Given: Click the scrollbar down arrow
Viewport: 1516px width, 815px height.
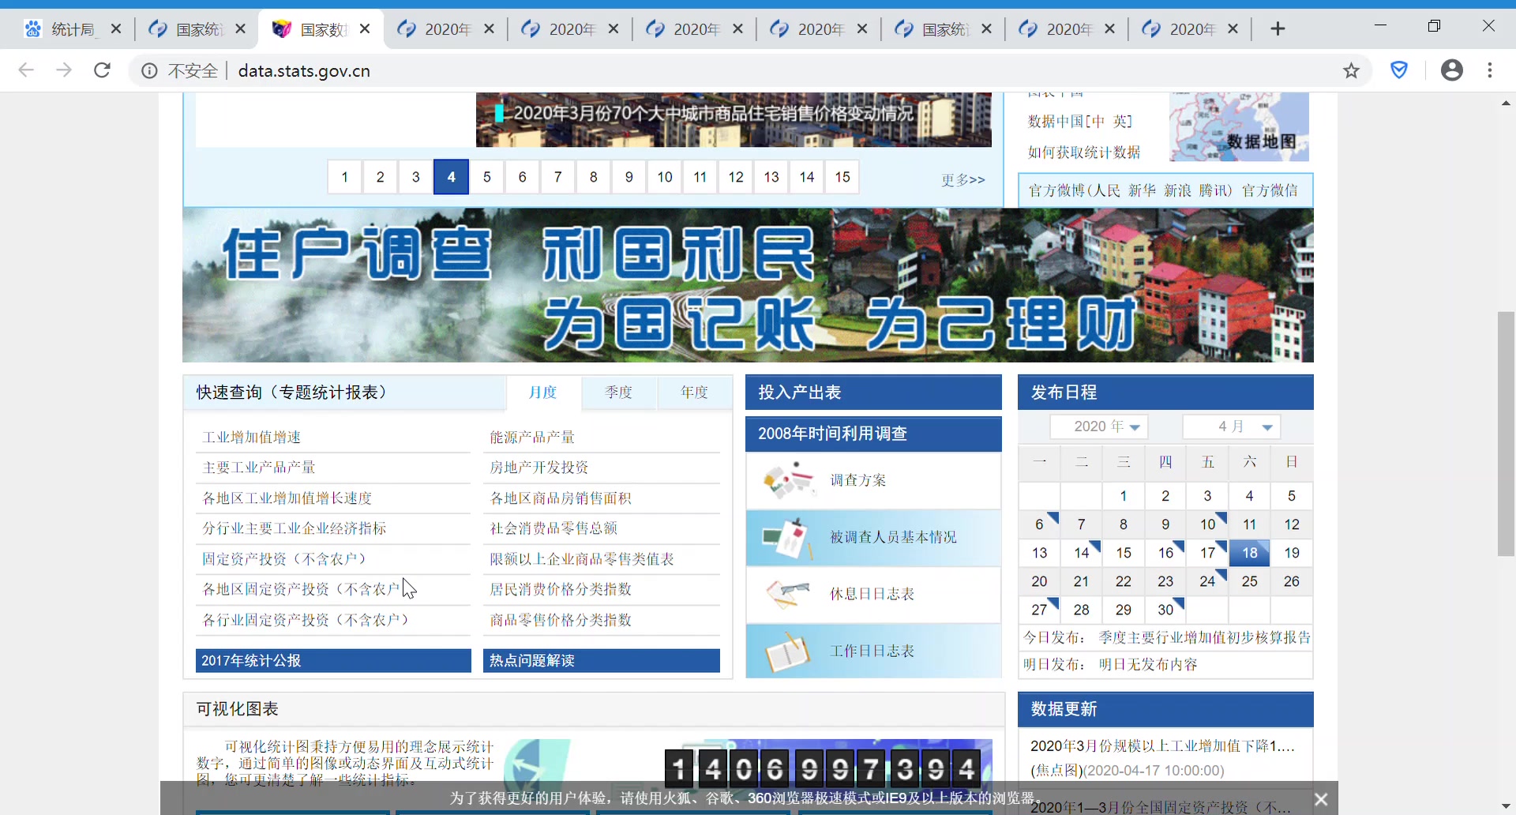Looking at the screenshot, I should click(x=1506, y=806).
